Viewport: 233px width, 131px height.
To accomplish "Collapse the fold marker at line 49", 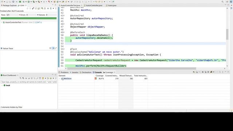I will click(x=64, y=32).
